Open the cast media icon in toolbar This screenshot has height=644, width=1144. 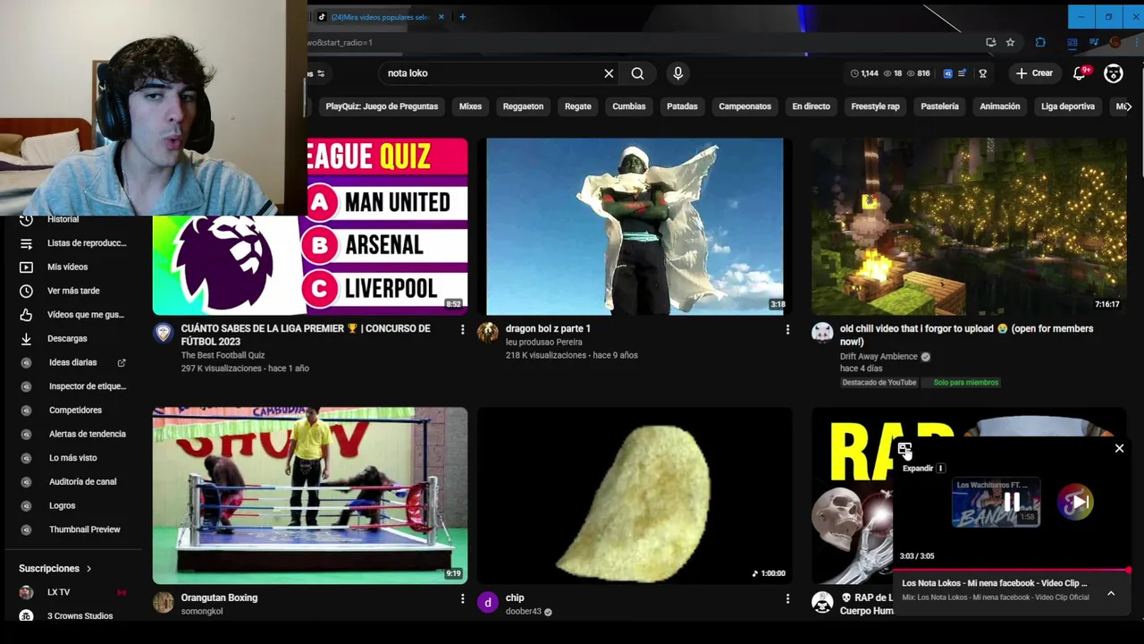pos(1072,42)
